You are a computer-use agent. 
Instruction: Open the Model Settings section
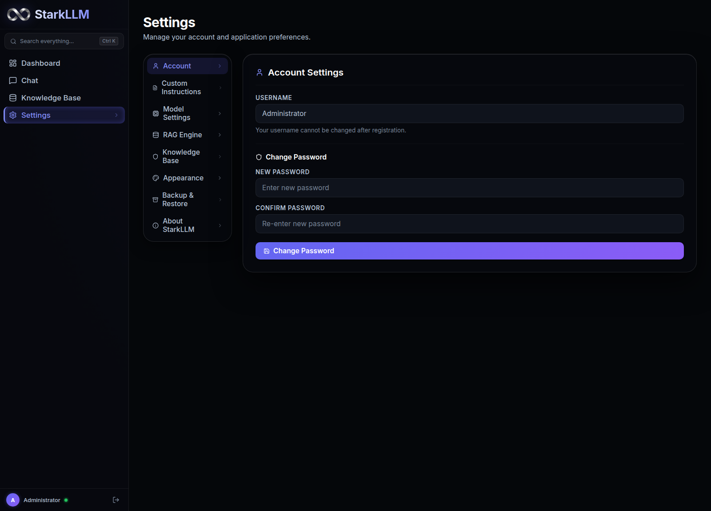point(188,113)
